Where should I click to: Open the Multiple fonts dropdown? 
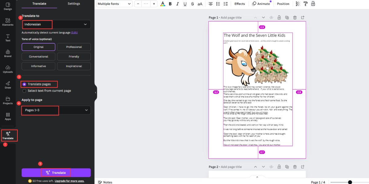[x=114, y=4]
